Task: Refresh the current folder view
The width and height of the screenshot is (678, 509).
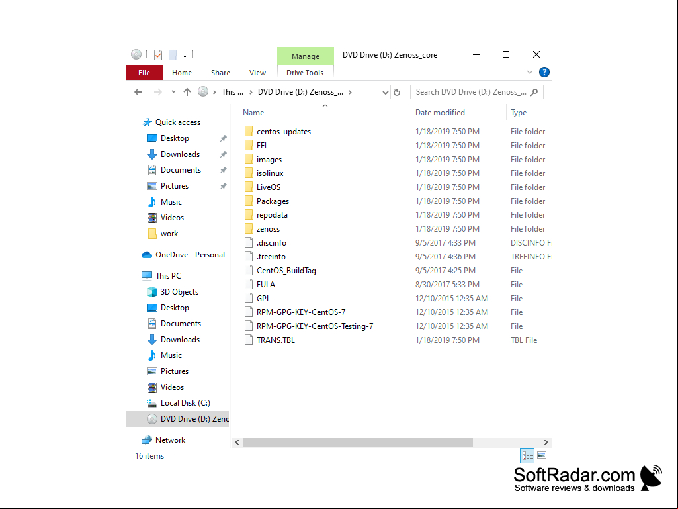Action: coord(396,92)
